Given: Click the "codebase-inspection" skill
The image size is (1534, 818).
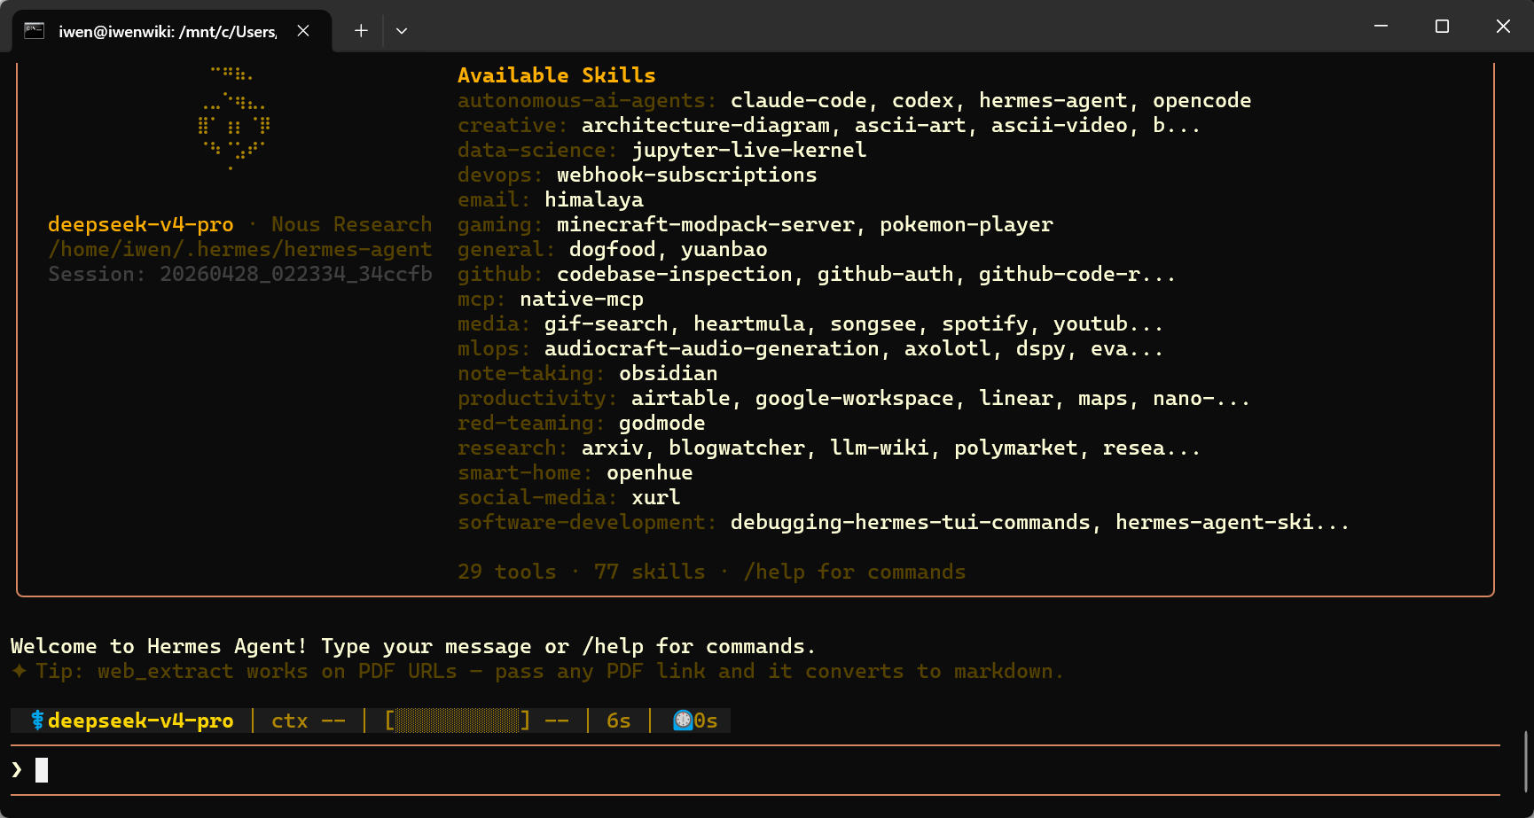Looking at the screenshot, I should click(675, 274).
